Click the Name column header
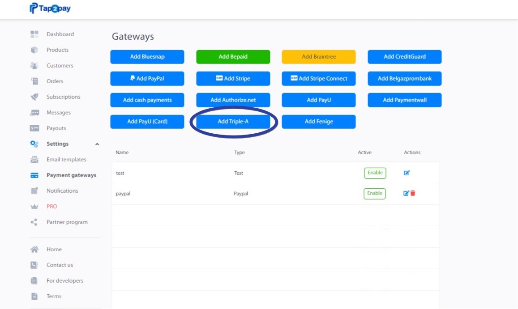 point(122,152)
